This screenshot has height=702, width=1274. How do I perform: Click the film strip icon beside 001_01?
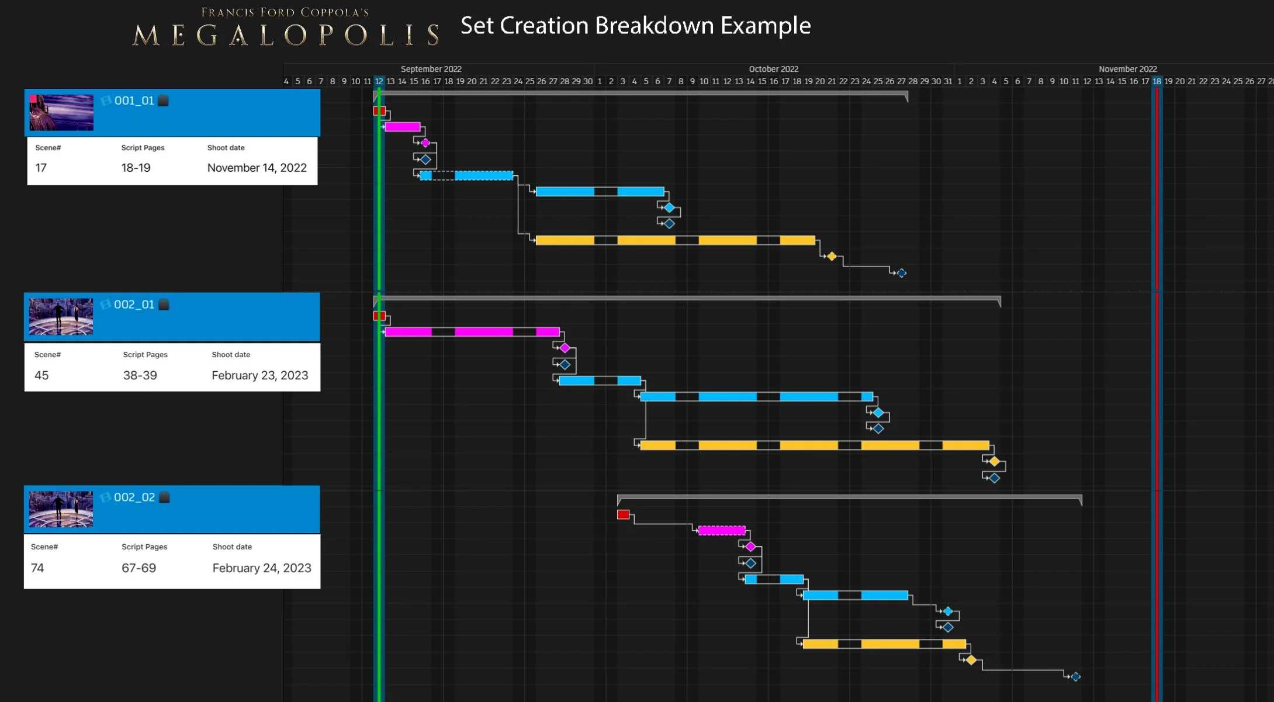[x=106, y=101]
